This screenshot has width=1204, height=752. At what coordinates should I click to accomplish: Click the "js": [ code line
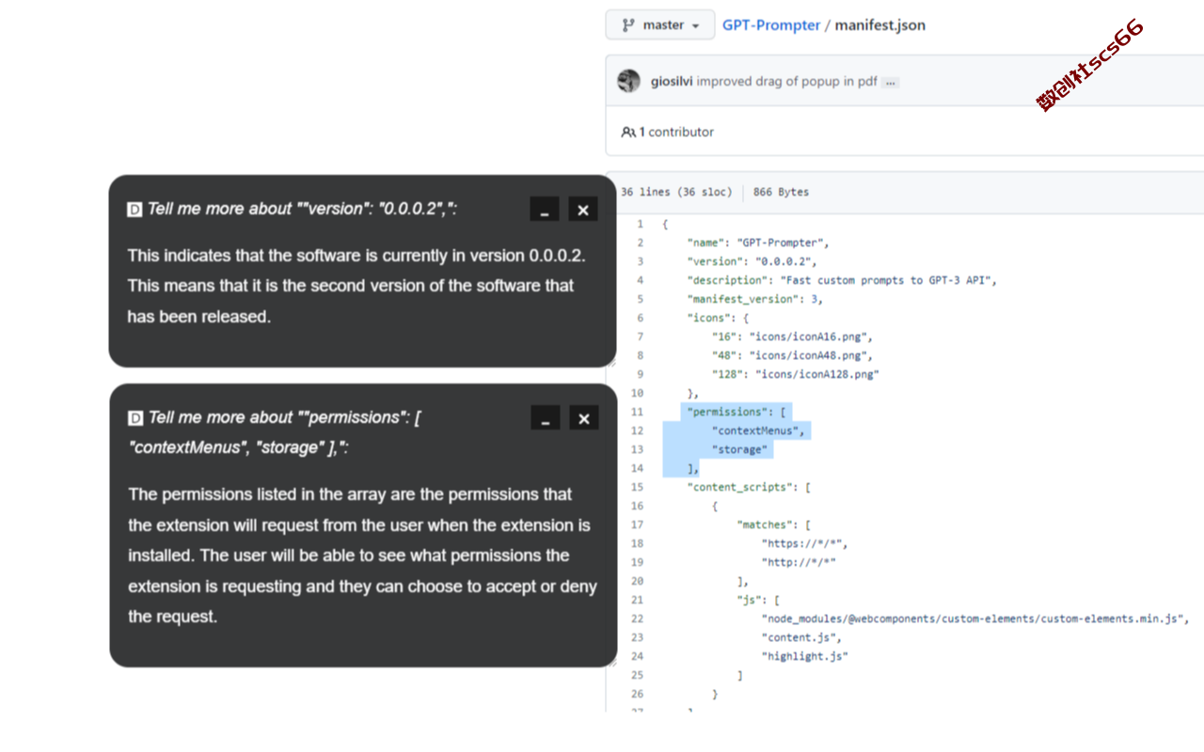point(758,600)
